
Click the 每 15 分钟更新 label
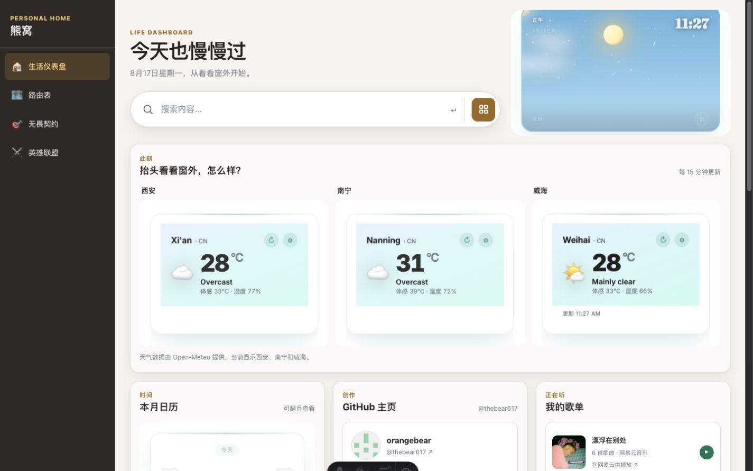click(x=700, y=172)
